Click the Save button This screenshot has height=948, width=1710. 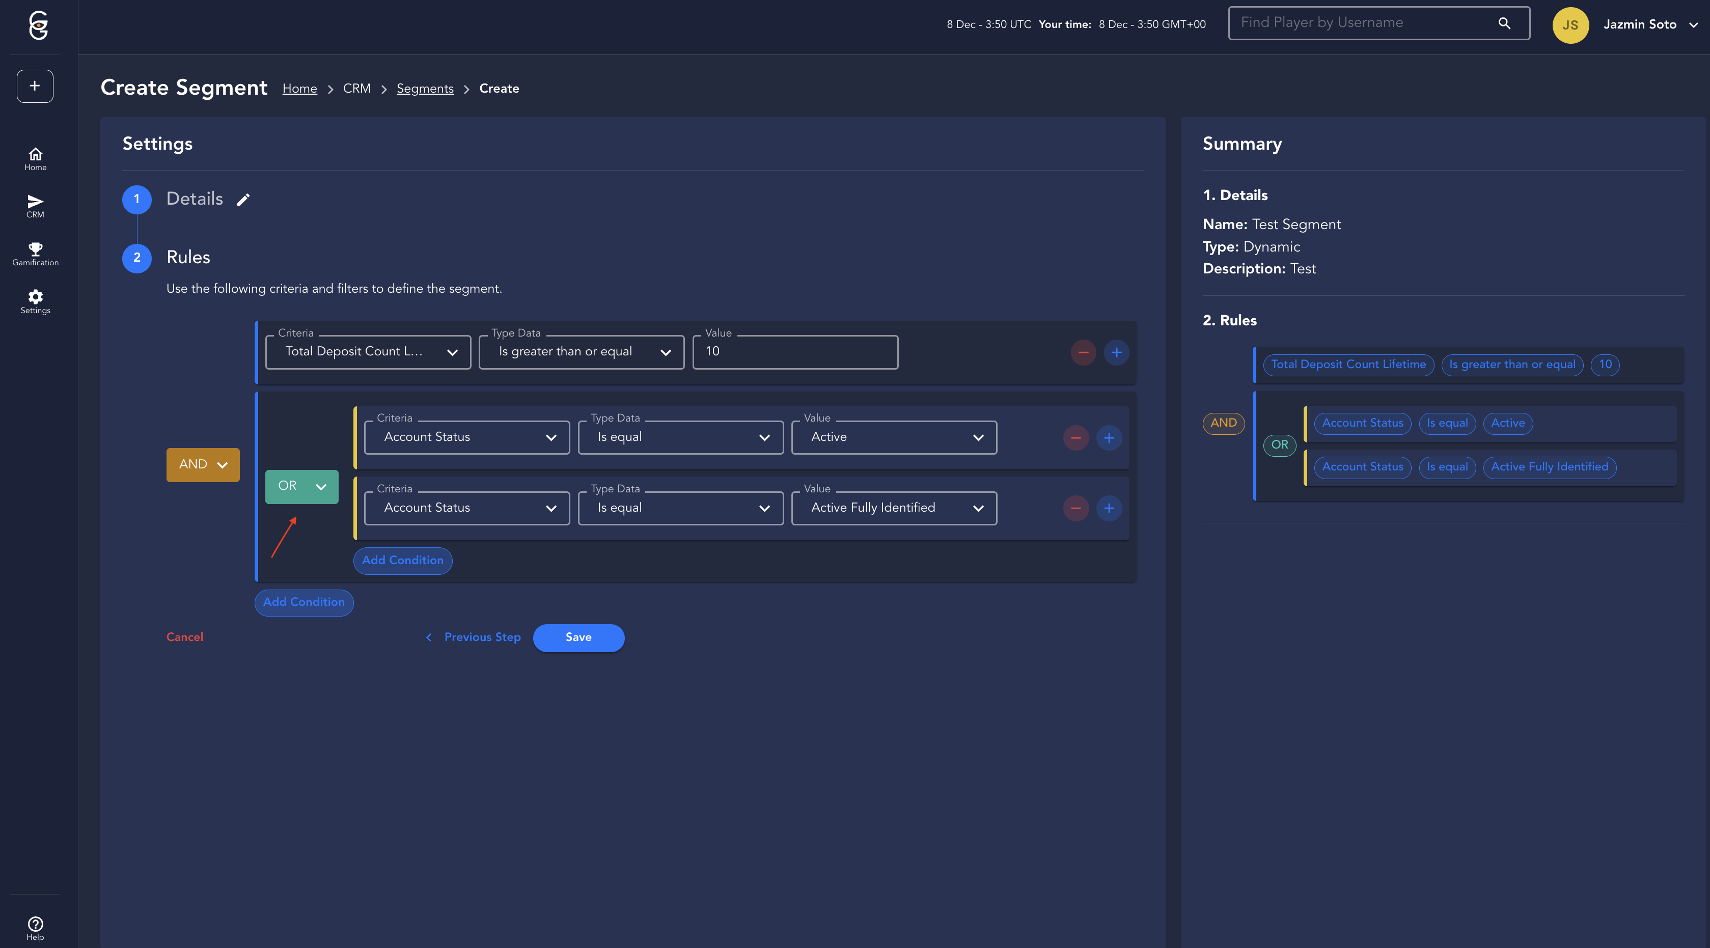[578, 637]
